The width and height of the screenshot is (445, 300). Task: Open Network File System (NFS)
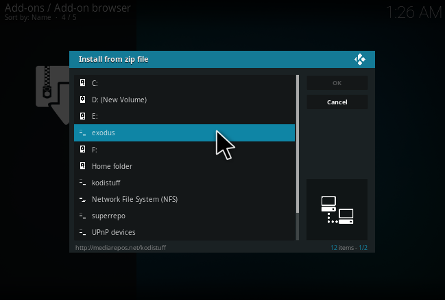184,199
